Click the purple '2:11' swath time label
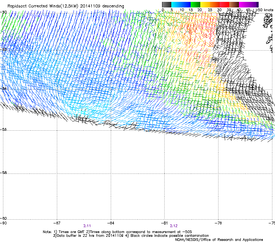275x242 pixels. click(87, 226)
